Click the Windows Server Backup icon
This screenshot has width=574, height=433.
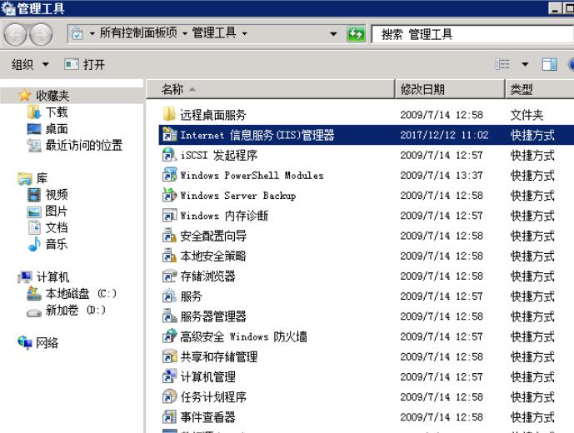[x=169, y=195]
